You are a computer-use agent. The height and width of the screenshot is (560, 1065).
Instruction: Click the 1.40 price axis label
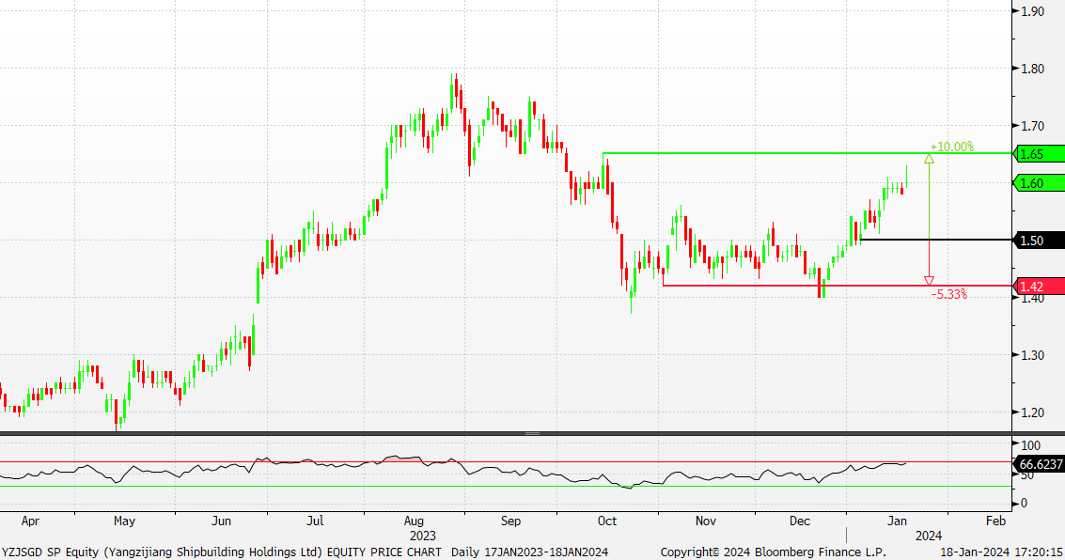1032,298
